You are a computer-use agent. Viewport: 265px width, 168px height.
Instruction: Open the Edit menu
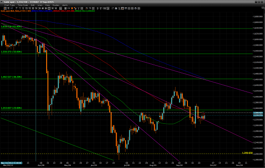tap(33, 5)
